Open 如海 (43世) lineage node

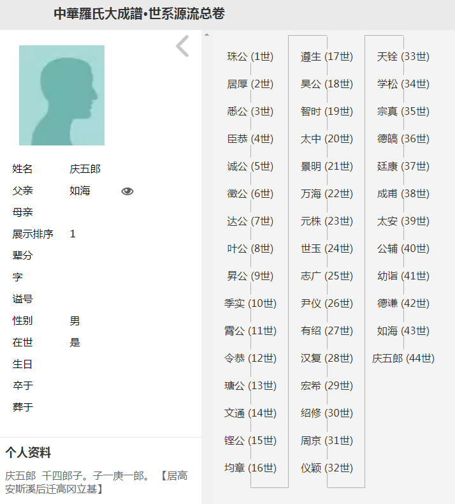403,330
